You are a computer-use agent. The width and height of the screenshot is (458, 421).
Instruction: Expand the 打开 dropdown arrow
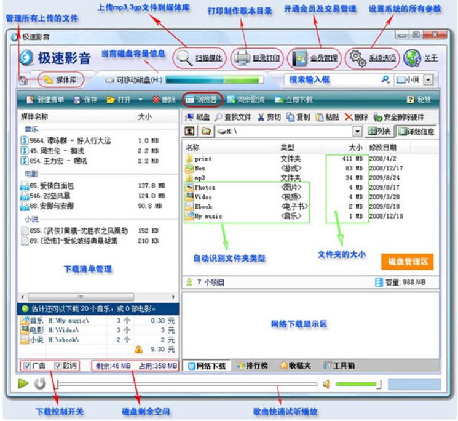pyautogui.click(x=140, y=100)
